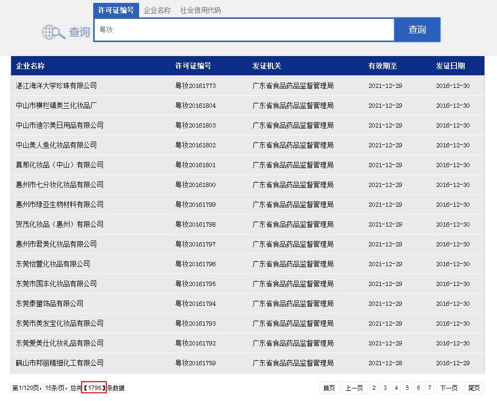Go to last page 尾页

click(474, 387)
